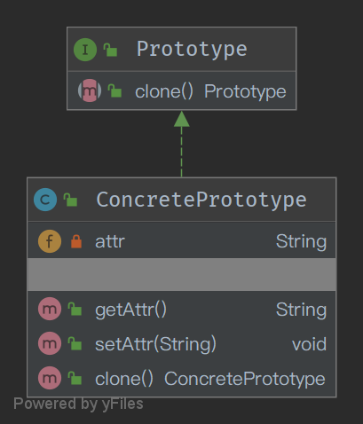The width and height of the screenshot is (363, 424).
Task: Select the abstract method icon for clone() in Prototype
Action: click(x=90, y=90)
